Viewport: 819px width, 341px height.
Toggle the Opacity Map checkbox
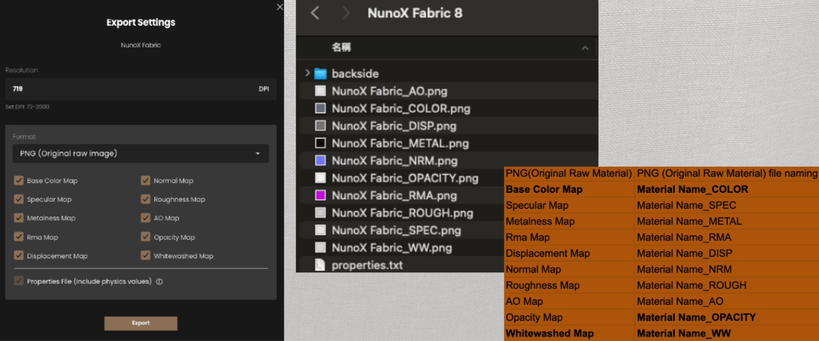coord(145,237)
